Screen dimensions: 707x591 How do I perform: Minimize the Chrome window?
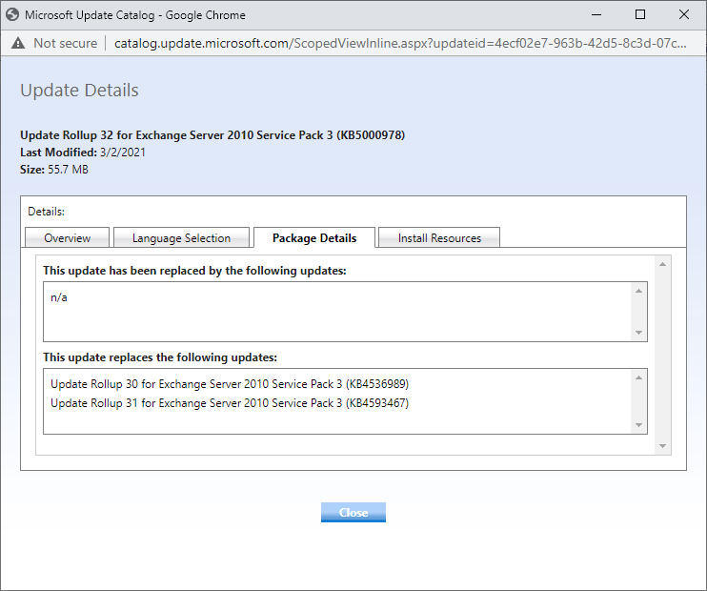coord(596,15)
